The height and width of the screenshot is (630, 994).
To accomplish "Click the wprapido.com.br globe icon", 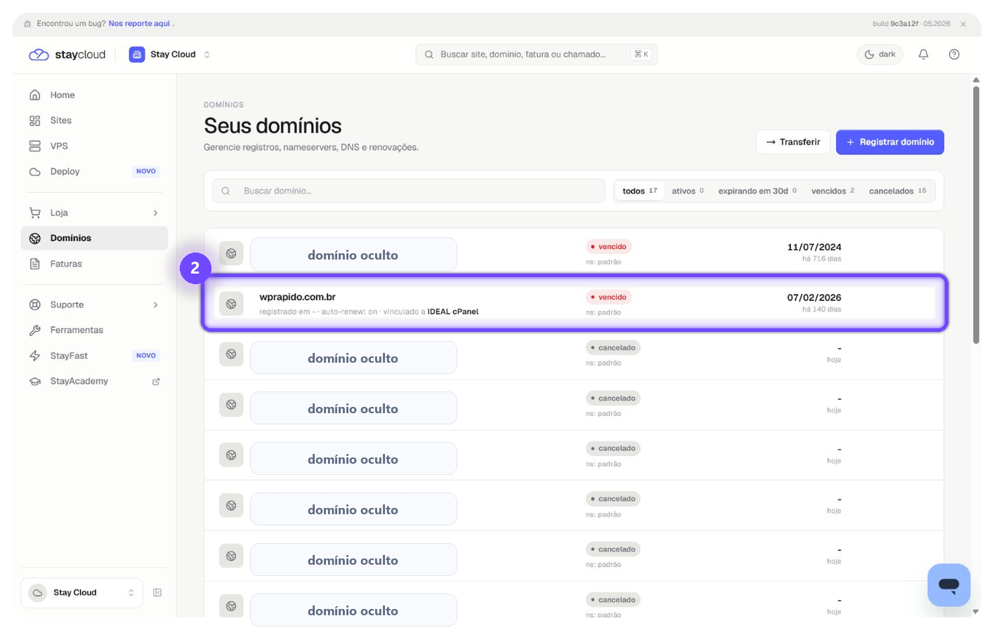I will [x=231, y=304].
